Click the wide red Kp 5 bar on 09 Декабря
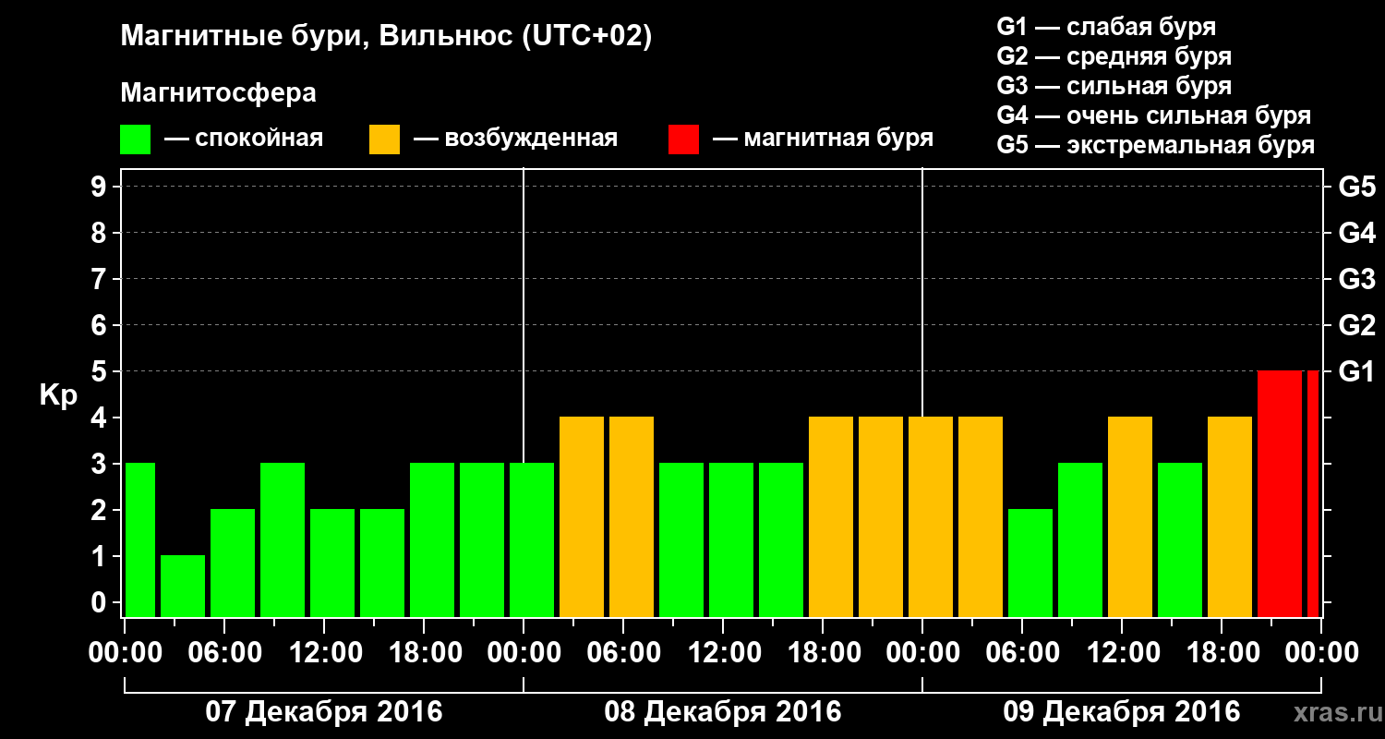 (x=1280, y=493)
